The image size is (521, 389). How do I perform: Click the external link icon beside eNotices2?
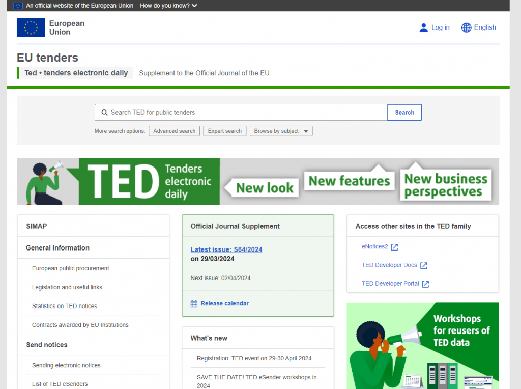click(x=394, y=247)
